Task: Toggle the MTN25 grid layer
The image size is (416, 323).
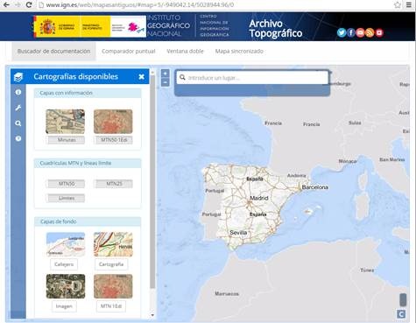Action: (x=113, y=184)
